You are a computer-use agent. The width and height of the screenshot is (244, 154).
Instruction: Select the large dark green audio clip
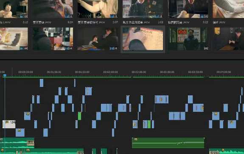[x=168, y=143]
